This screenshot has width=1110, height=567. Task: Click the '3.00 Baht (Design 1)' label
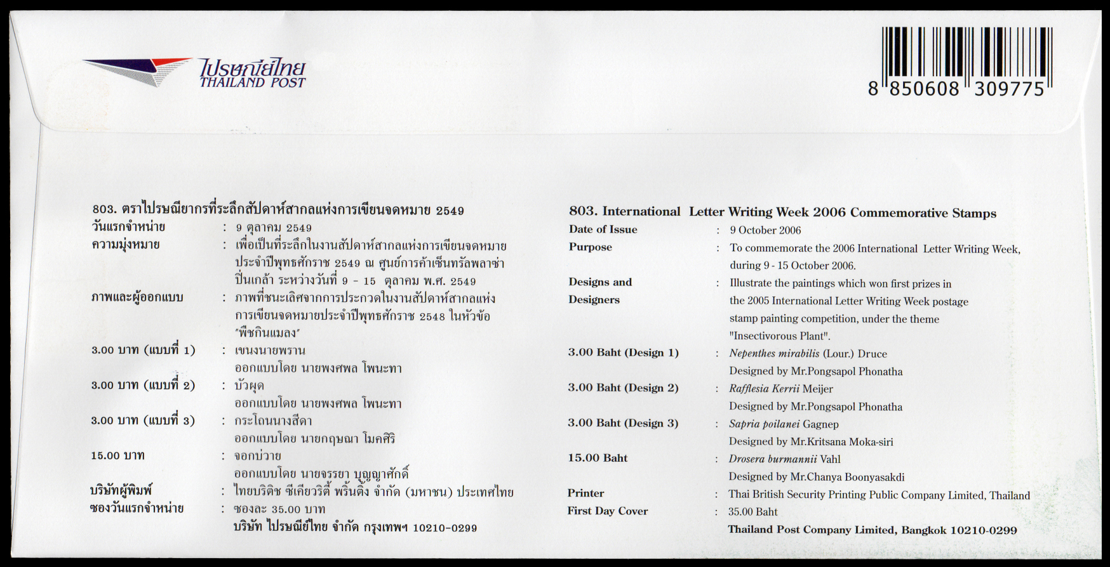click(x=623, y=353)
